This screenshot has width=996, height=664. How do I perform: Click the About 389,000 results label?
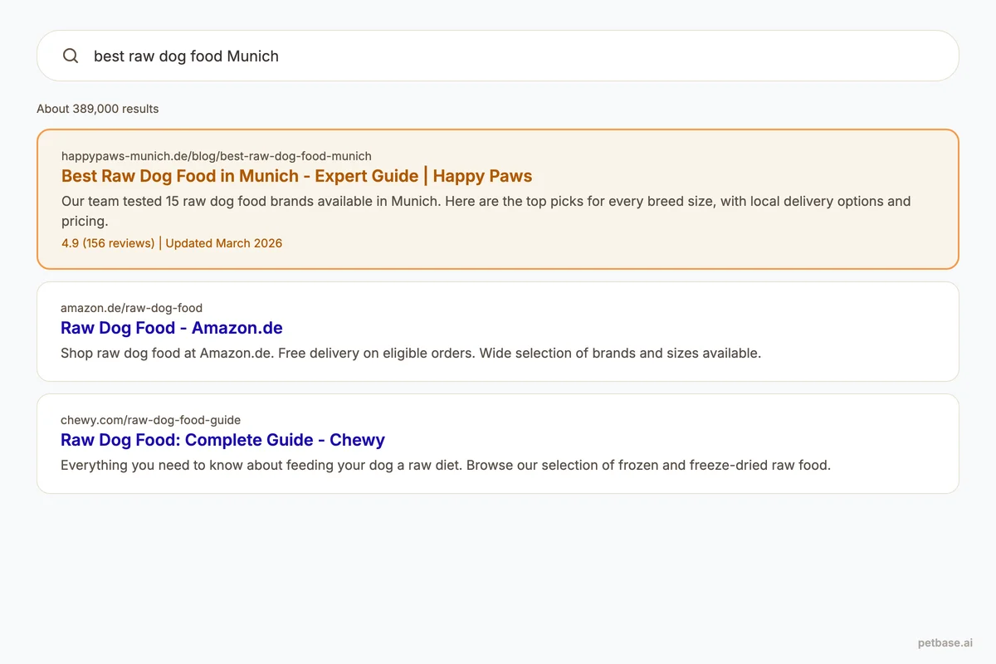point(97,109)
